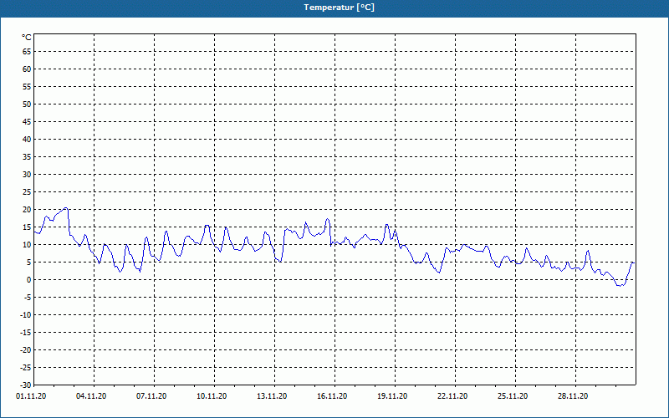The width and height of the screenshot is (669, 418).
Task: Choose the 15 label on y-axis
Action: (x=27, y=227)
